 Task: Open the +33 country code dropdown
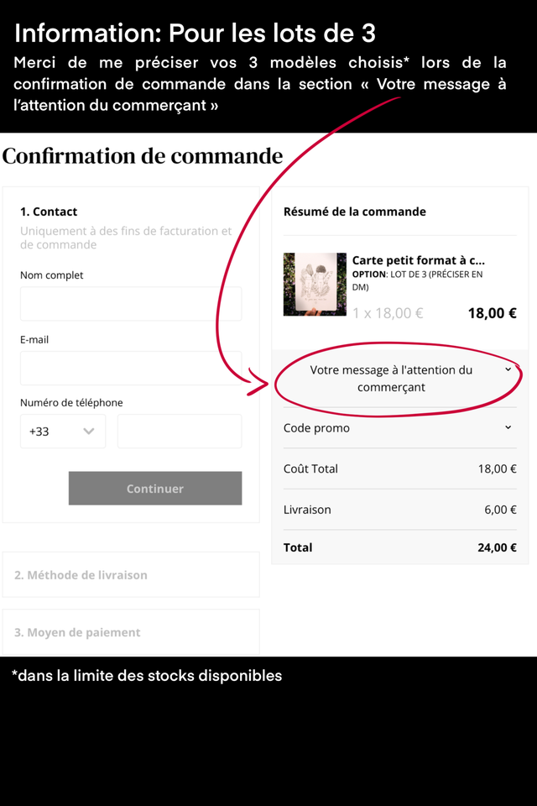coord(63,432)
